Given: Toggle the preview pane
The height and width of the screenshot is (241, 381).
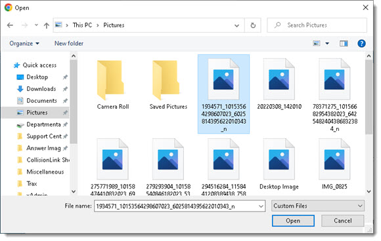Looking at the screenshot, I should 344,44.
